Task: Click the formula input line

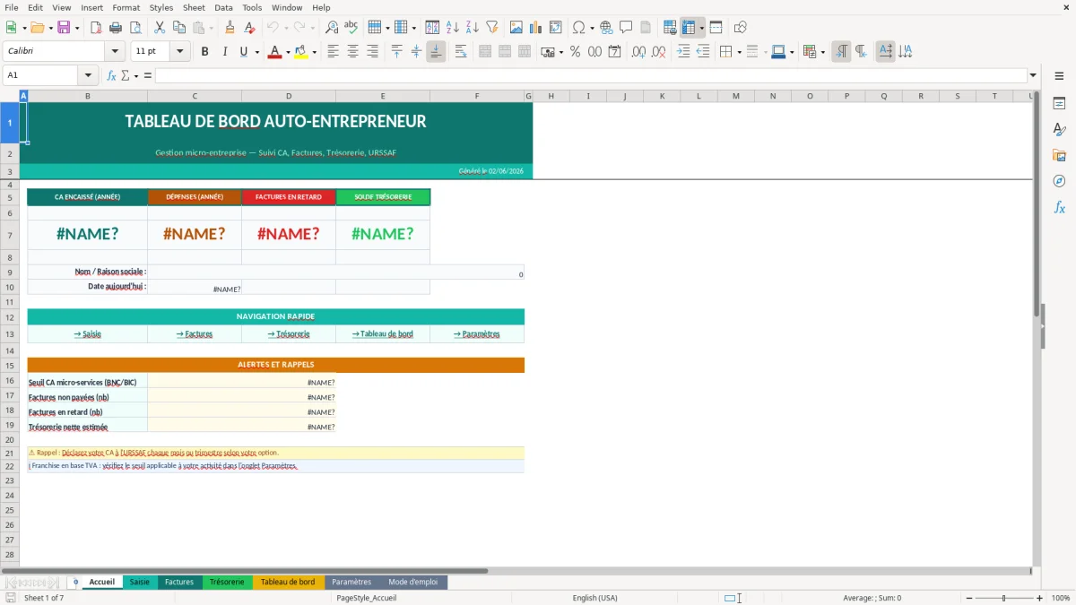Action: point(591,75)
